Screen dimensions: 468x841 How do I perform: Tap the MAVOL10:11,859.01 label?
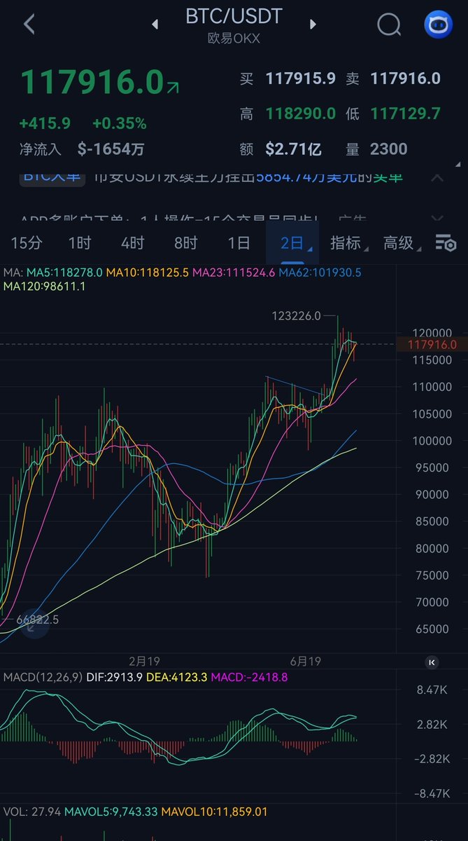(214, 812)
